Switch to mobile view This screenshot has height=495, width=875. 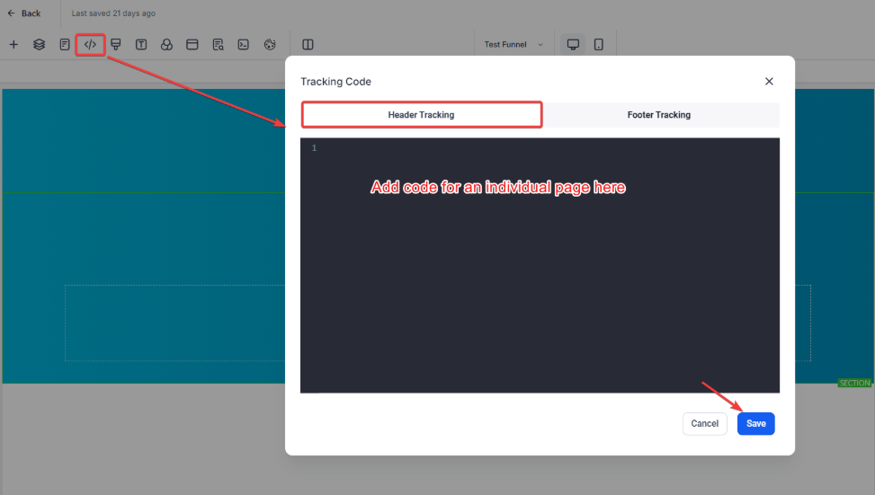599,44
